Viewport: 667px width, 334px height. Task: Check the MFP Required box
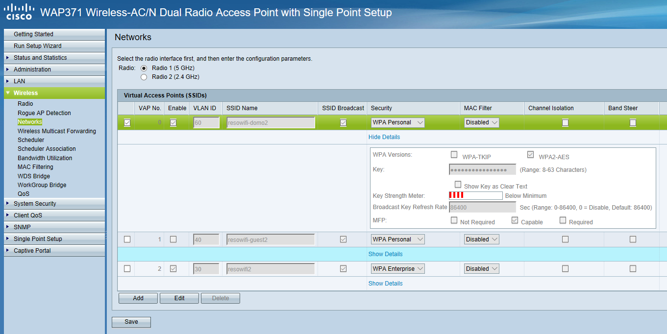[x=563, y=220]
